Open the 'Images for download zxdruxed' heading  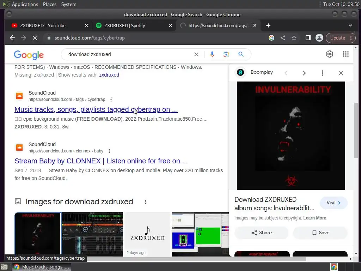79,201
